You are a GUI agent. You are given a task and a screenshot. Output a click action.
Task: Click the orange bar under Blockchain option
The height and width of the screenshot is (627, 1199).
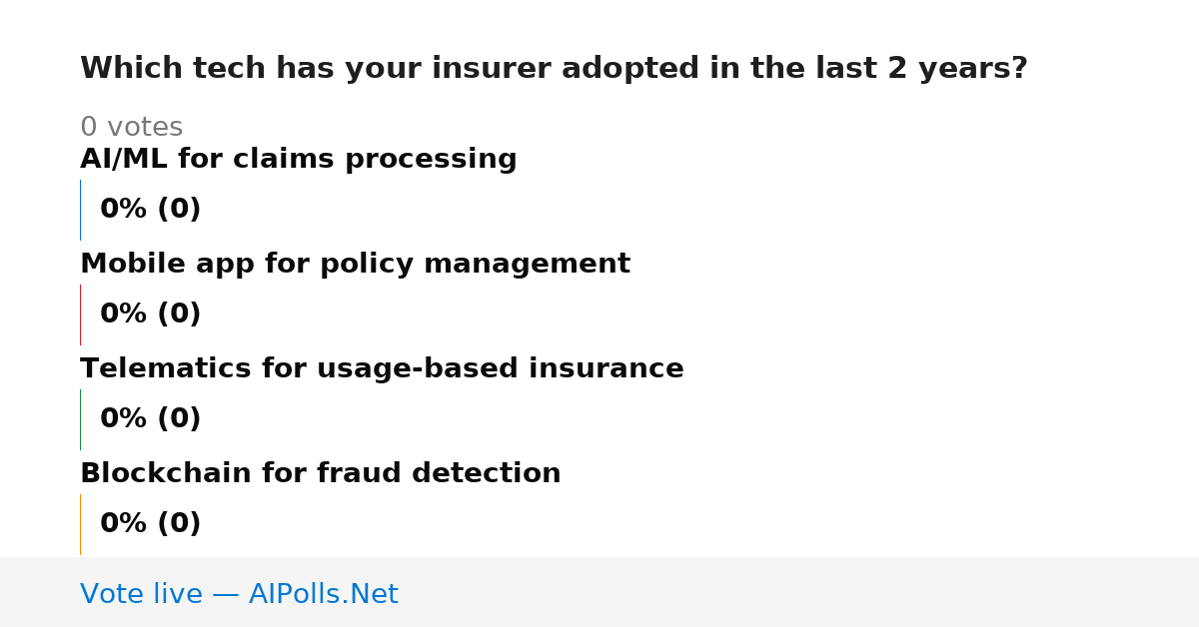click(x=80, y=524)
